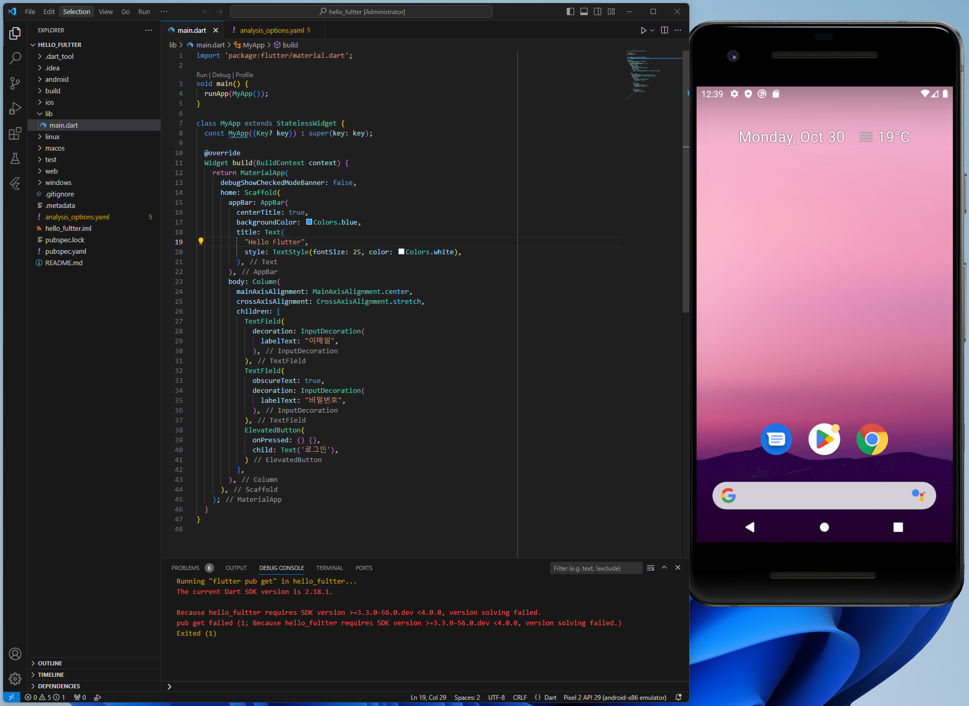This screenshot has width=969, height=706.
Task: Click the Colors.white color swatch
Action: tap(401, 252)
